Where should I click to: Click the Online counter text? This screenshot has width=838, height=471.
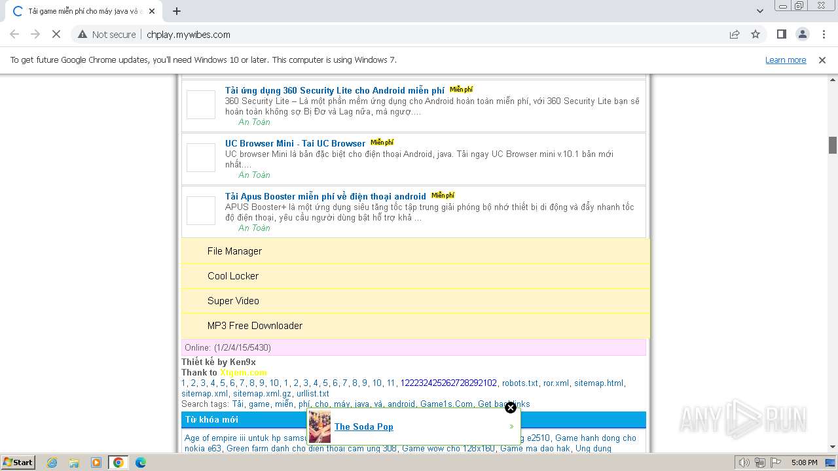pos(228,347)
